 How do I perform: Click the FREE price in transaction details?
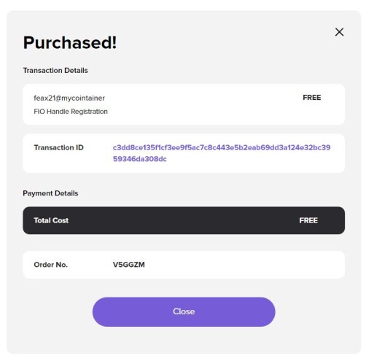[x=312, y=98]
